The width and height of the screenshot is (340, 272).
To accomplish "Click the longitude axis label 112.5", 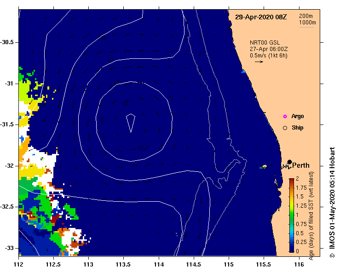I will (x=53, y=265).
